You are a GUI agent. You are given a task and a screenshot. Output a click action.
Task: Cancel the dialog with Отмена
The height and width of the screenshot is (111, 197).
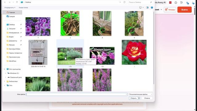coord(147,98)
